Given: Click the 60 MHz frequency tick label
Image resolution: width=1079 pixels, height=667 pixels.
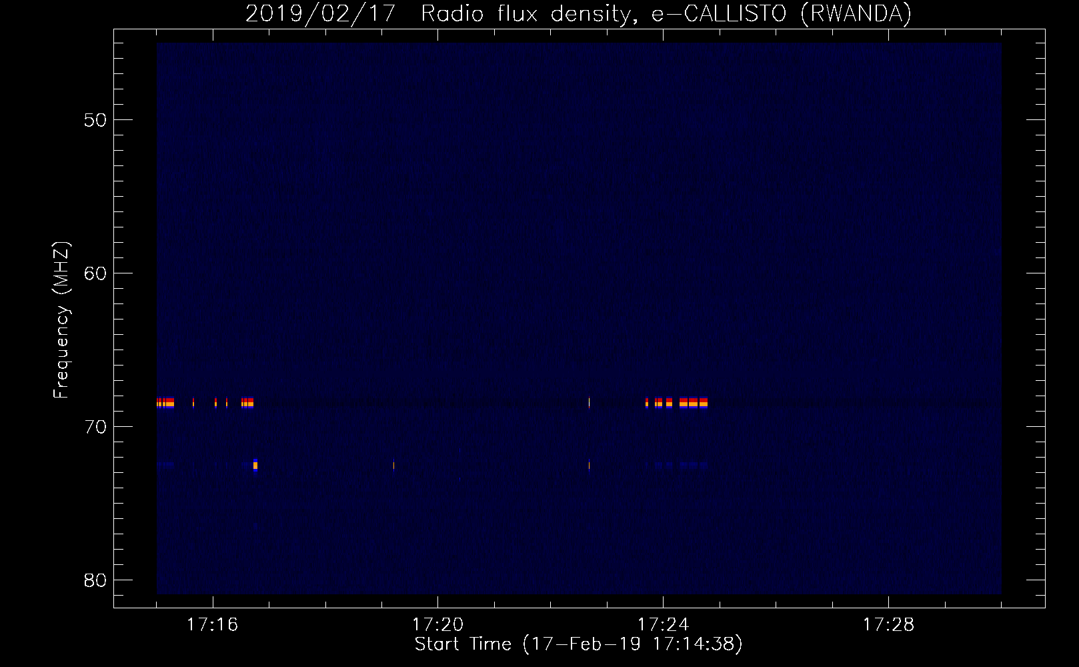Looking at the screenshot, I should pyautogui.click(x=95, y=273).
